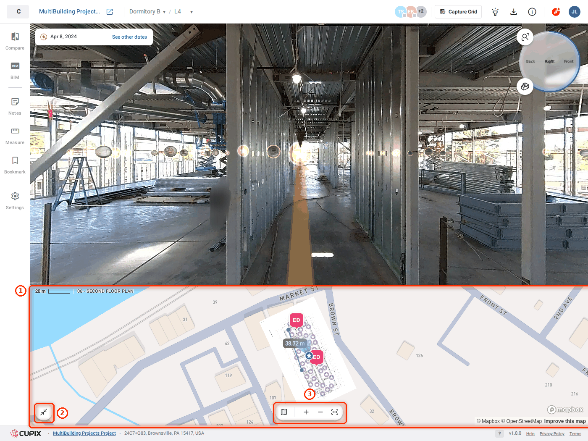Viewport: 588px width, 441px height.
Task: Toggle the map layer icon
Action: tap(284, 412)
